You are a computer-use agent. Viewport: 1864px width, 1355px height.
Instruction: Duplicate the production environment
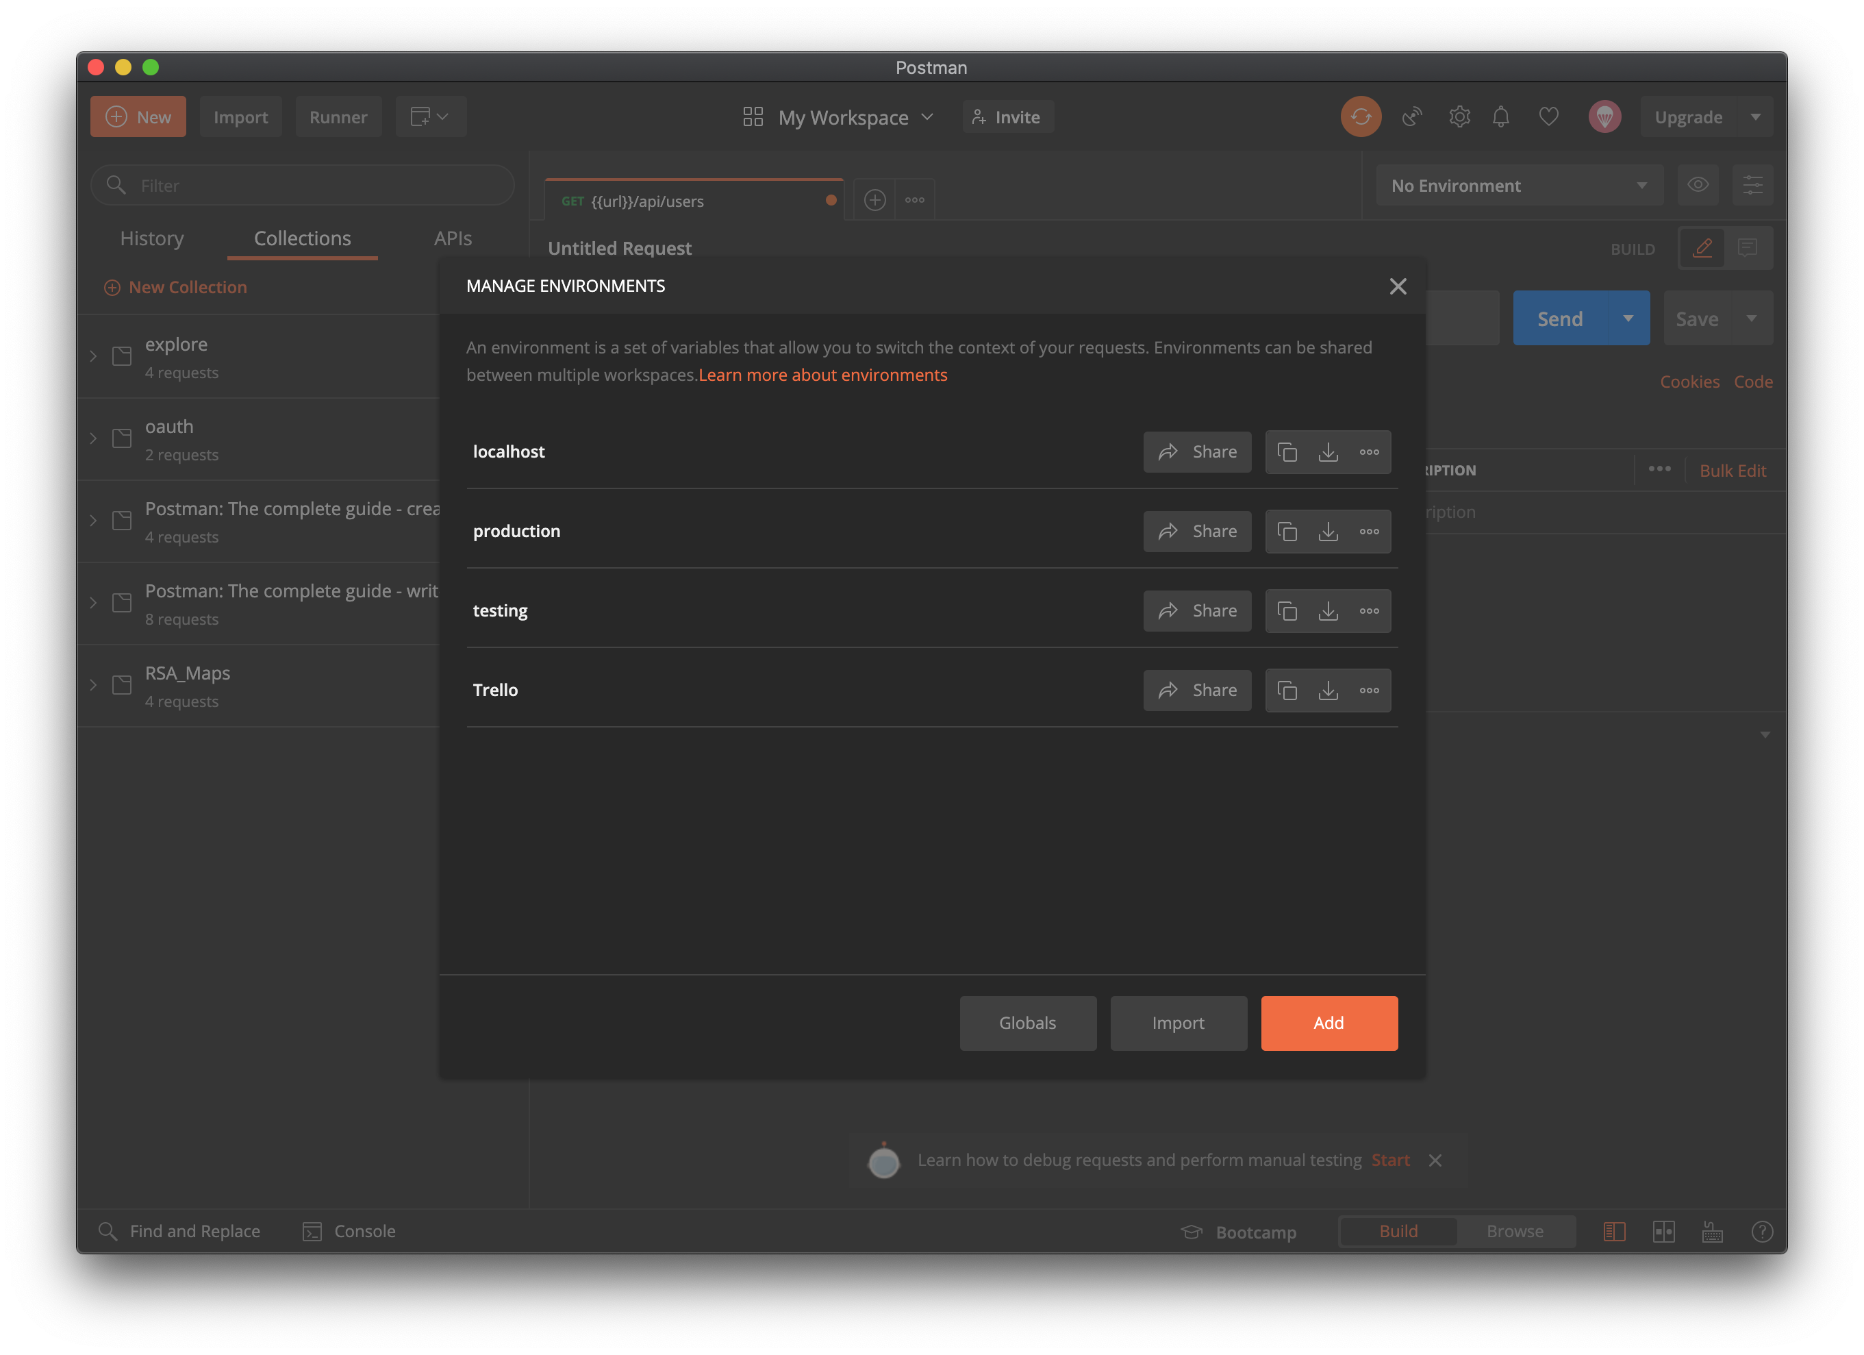1287,531
